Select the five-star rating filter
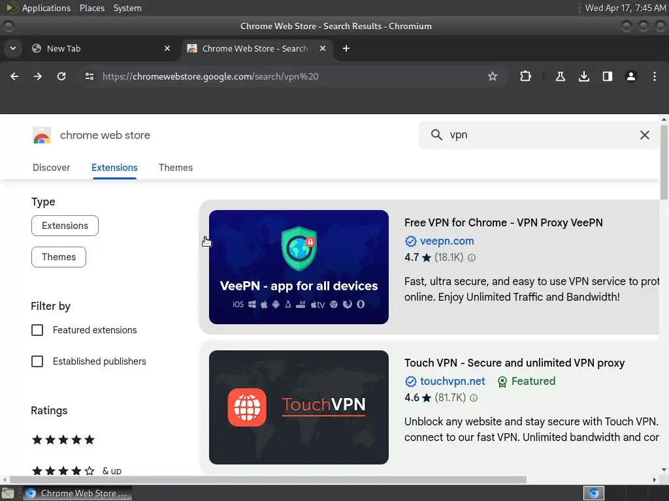 pyautogui.click(x=63, y=440)
